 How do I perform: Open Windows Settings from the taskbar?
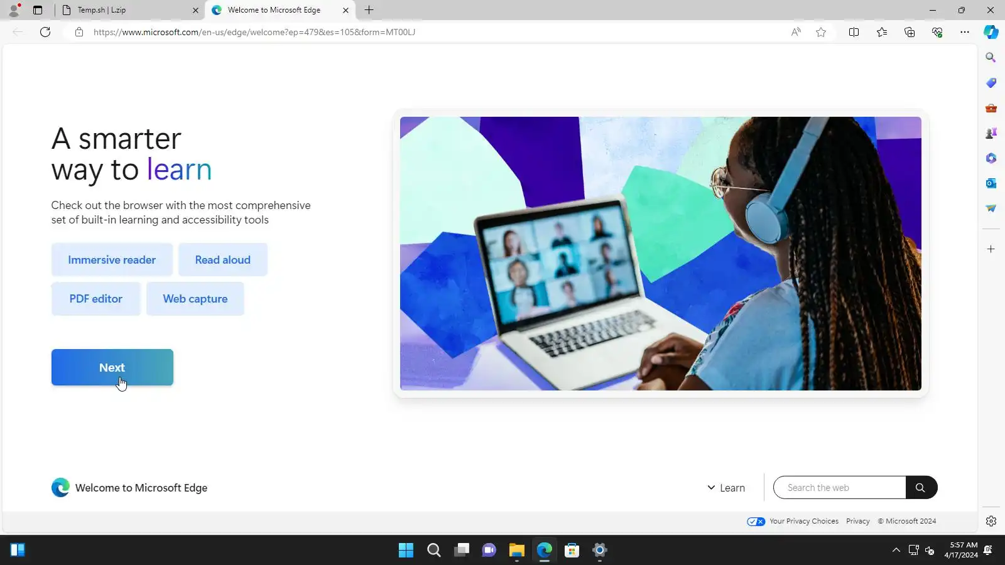tap(600, 551)
